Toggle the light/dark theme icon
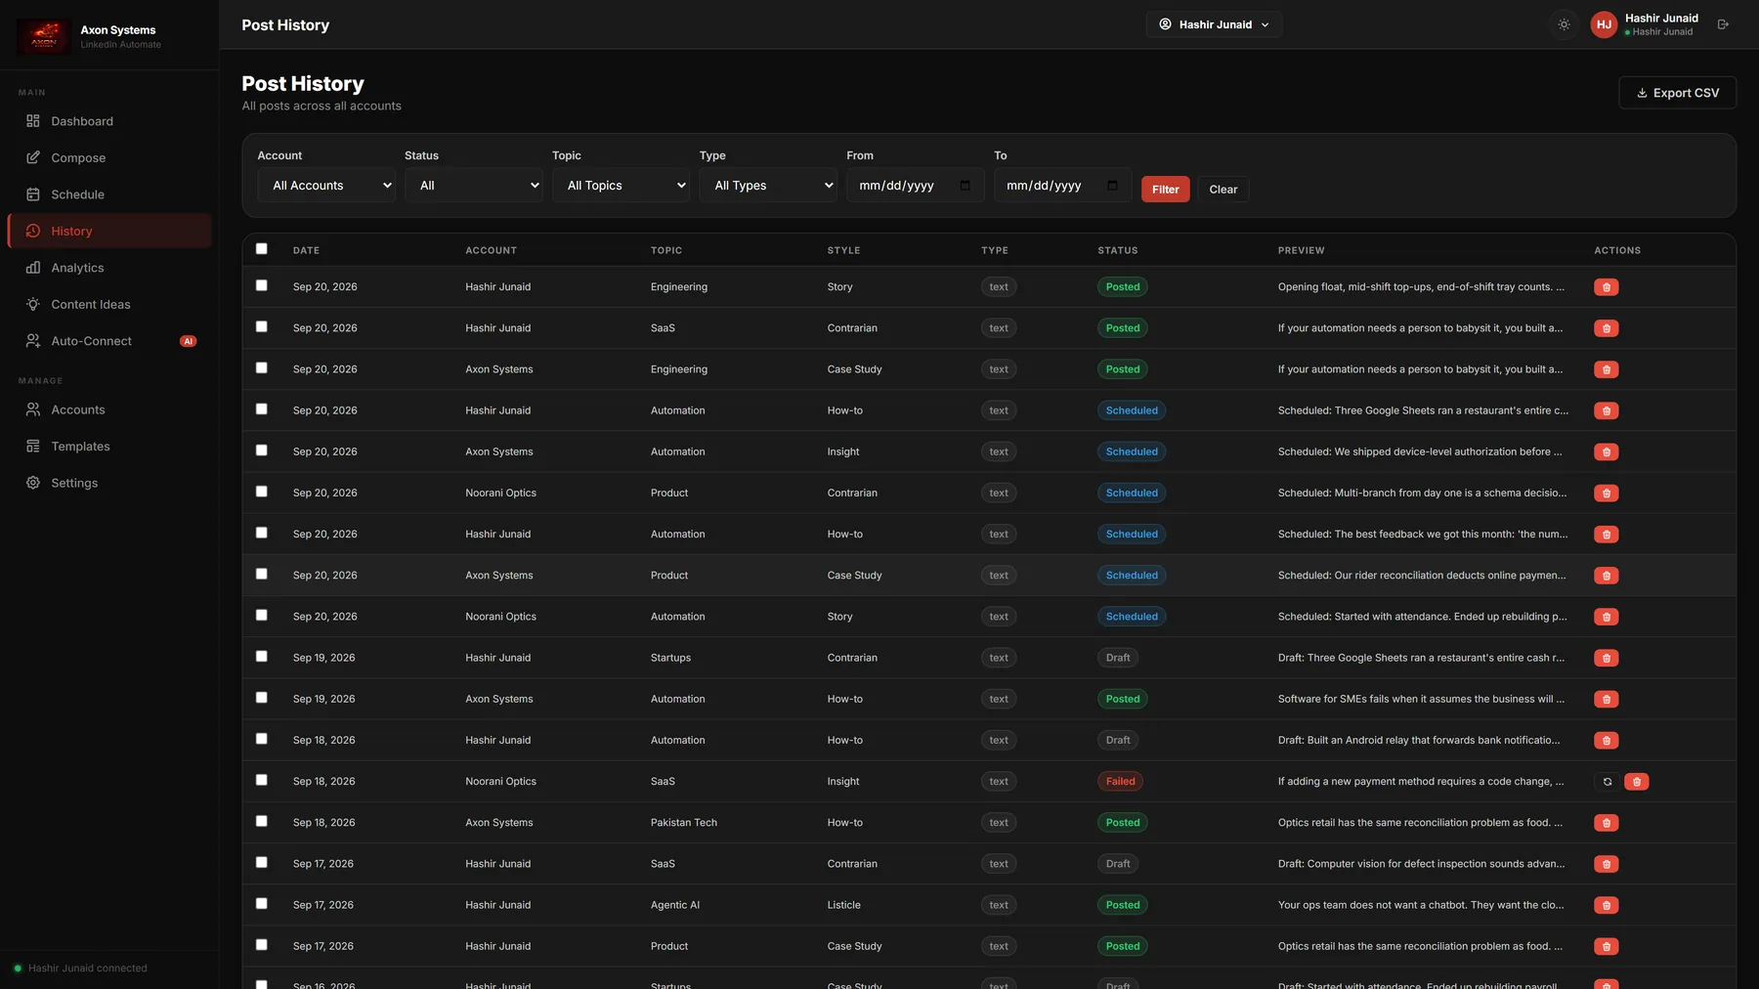Viewport: 1759px width, 989px height. tap(1564, 24)
